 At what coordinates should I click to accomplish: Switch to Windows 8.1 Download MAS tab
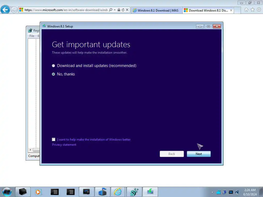point(157,10)
